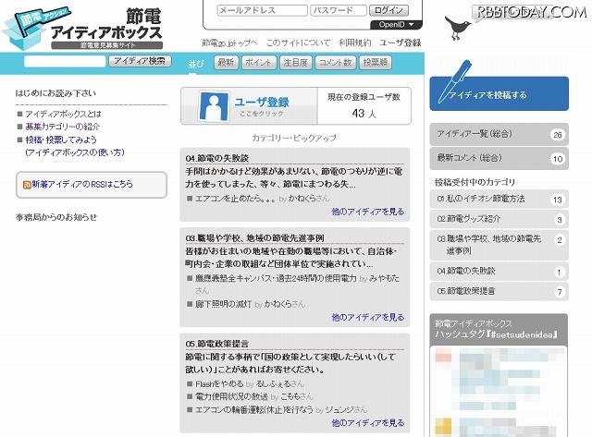Click the 節電アイディアボックス site logo

[82, 29]
